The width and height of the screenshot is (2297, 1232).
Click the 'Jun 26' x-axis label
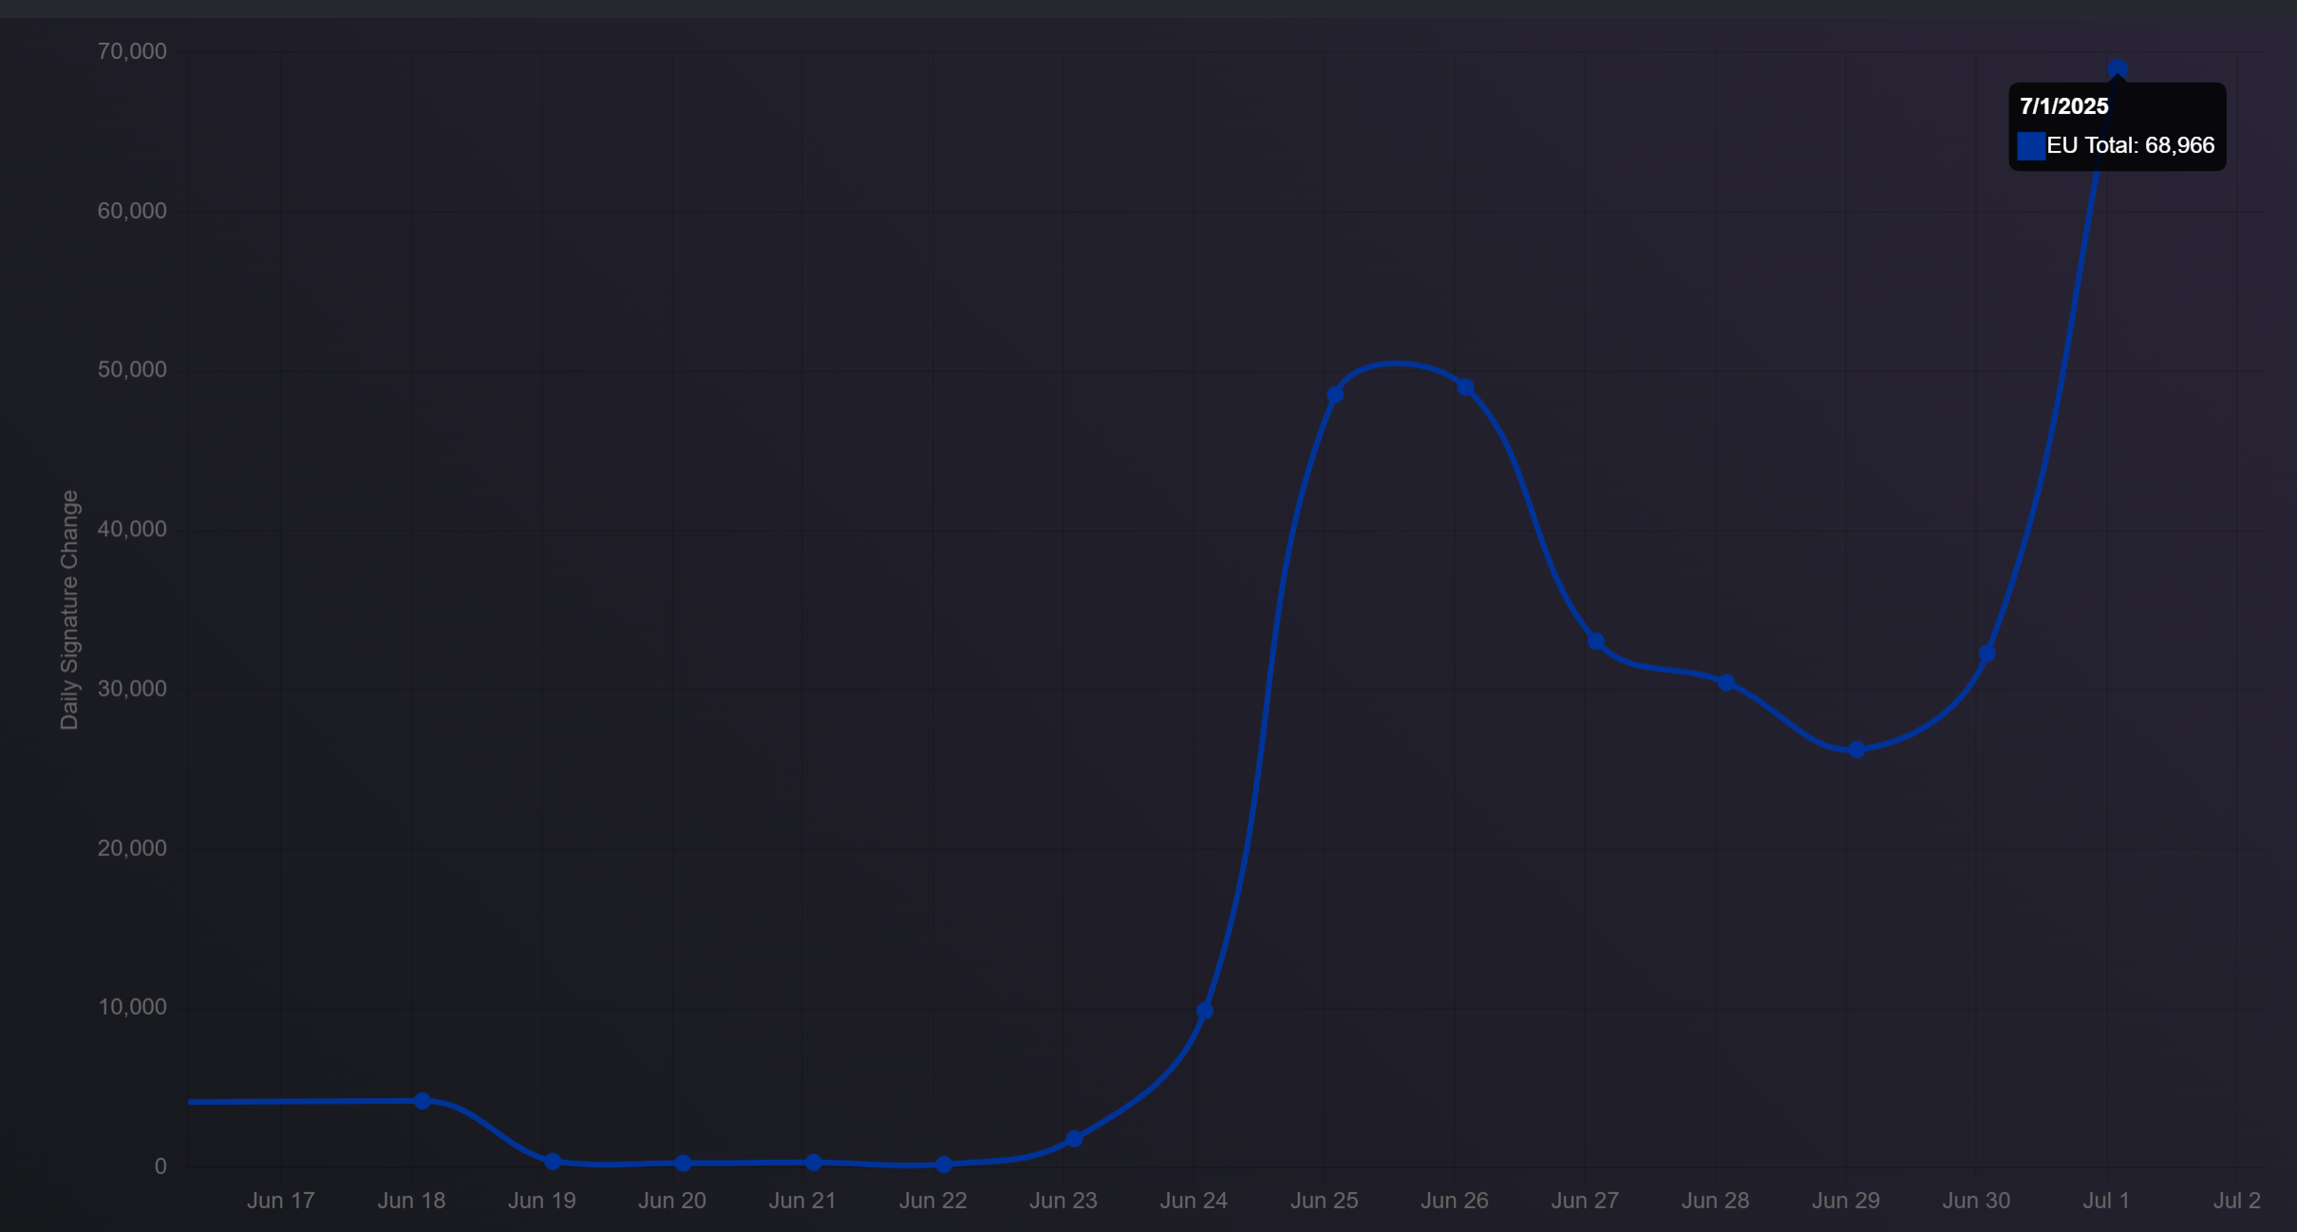(x=1454, y=1200)
